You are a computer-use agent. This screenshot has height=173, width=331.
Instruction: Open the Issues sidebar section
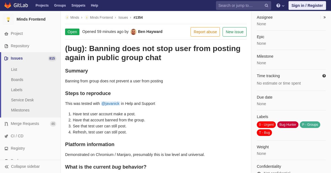pos(30,58)
